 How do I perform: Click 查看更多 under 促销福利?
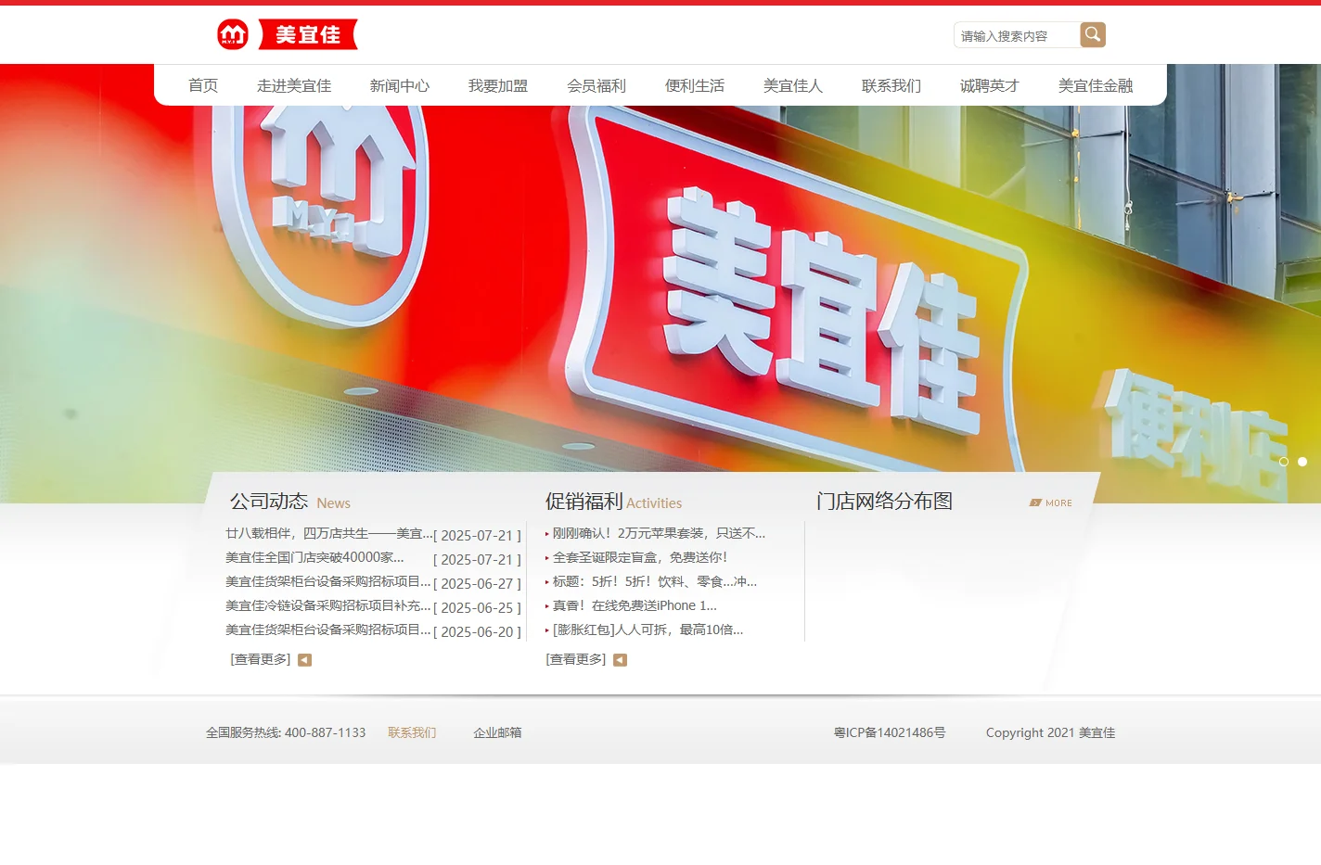[x=576, y=659]
